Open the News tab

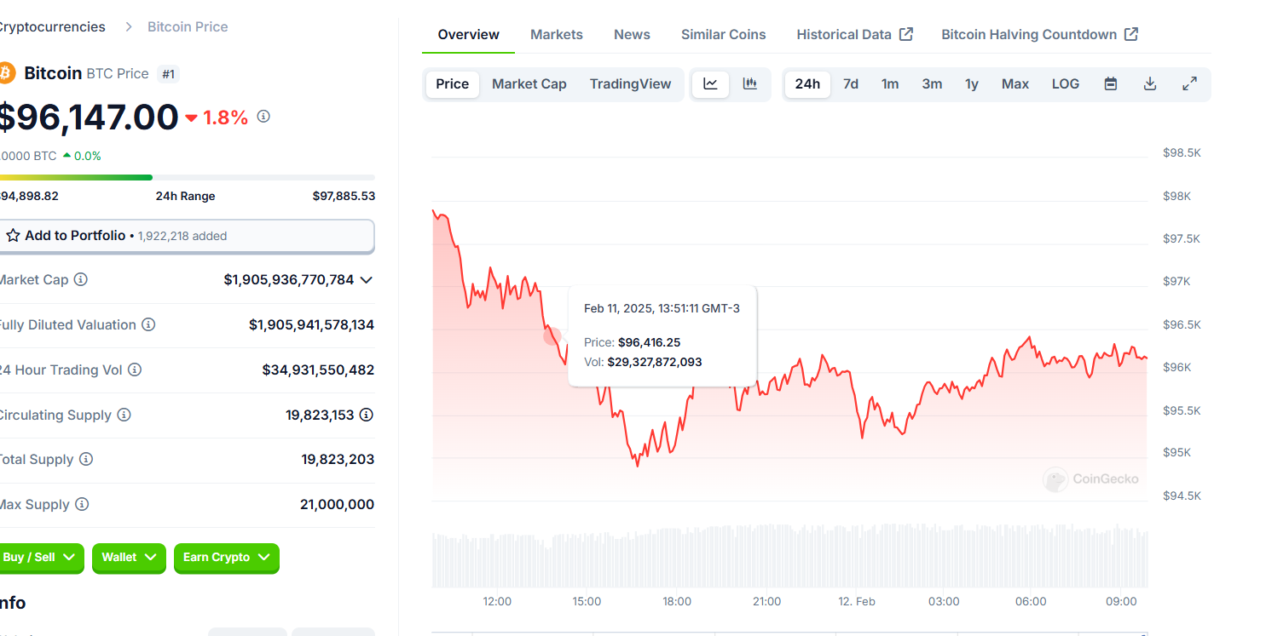point(632,35)
